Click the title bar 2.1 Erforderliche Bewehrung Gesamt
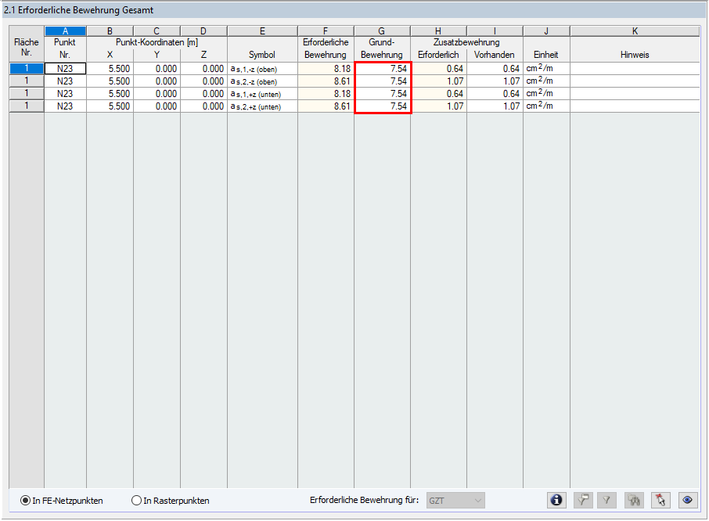 pos(78,9)
